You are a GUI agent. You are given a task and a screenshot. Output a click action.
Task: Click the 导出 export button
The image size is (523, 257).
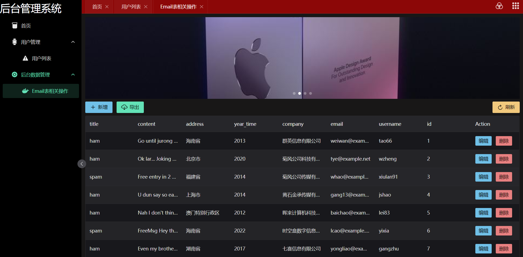click(130, 107)
